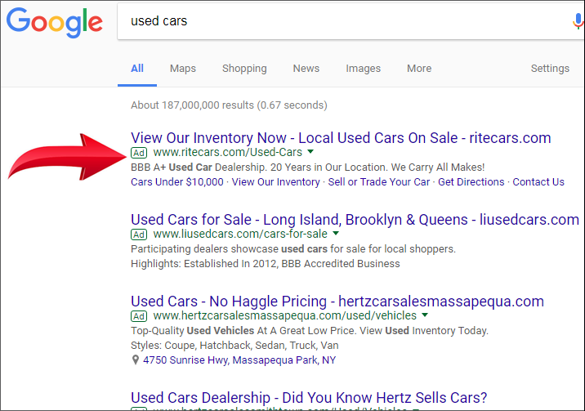This screenshot has width=585, height=411.
Task: Click the www.ritecars.com/Used-Cars green URL
Action: [x=228, y=152]
